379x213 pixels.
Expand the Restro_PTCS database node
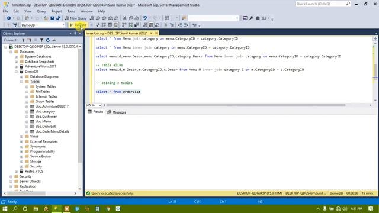click(x=16, y=172)
